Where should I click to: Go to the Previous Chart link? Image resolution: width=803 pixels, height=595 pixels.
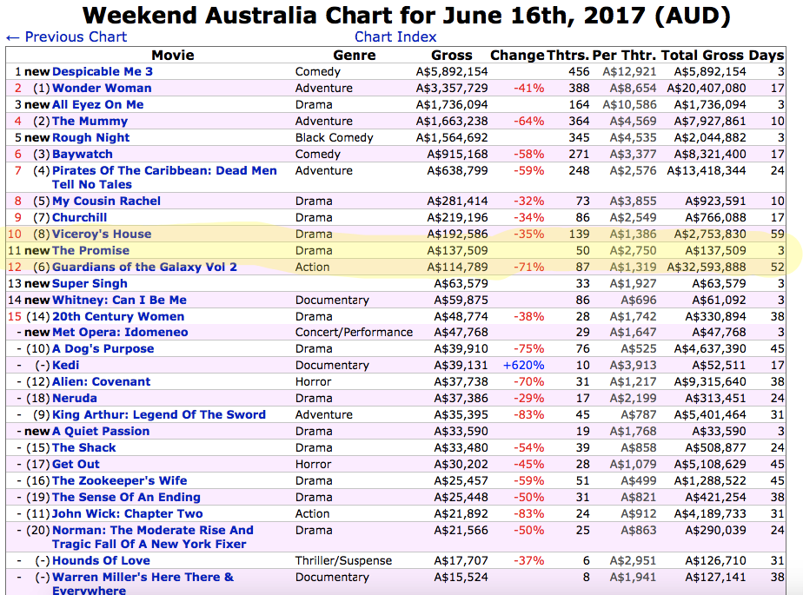[67, 36]
